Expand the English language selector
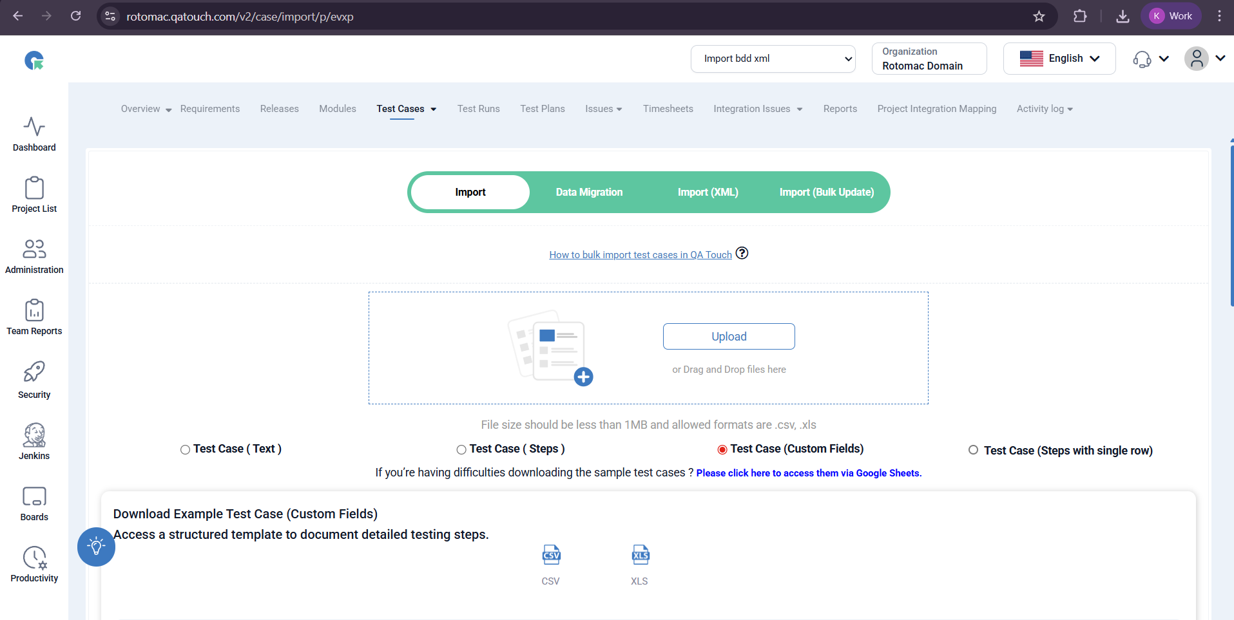The image size is (1234, 620). point(1059,59)
